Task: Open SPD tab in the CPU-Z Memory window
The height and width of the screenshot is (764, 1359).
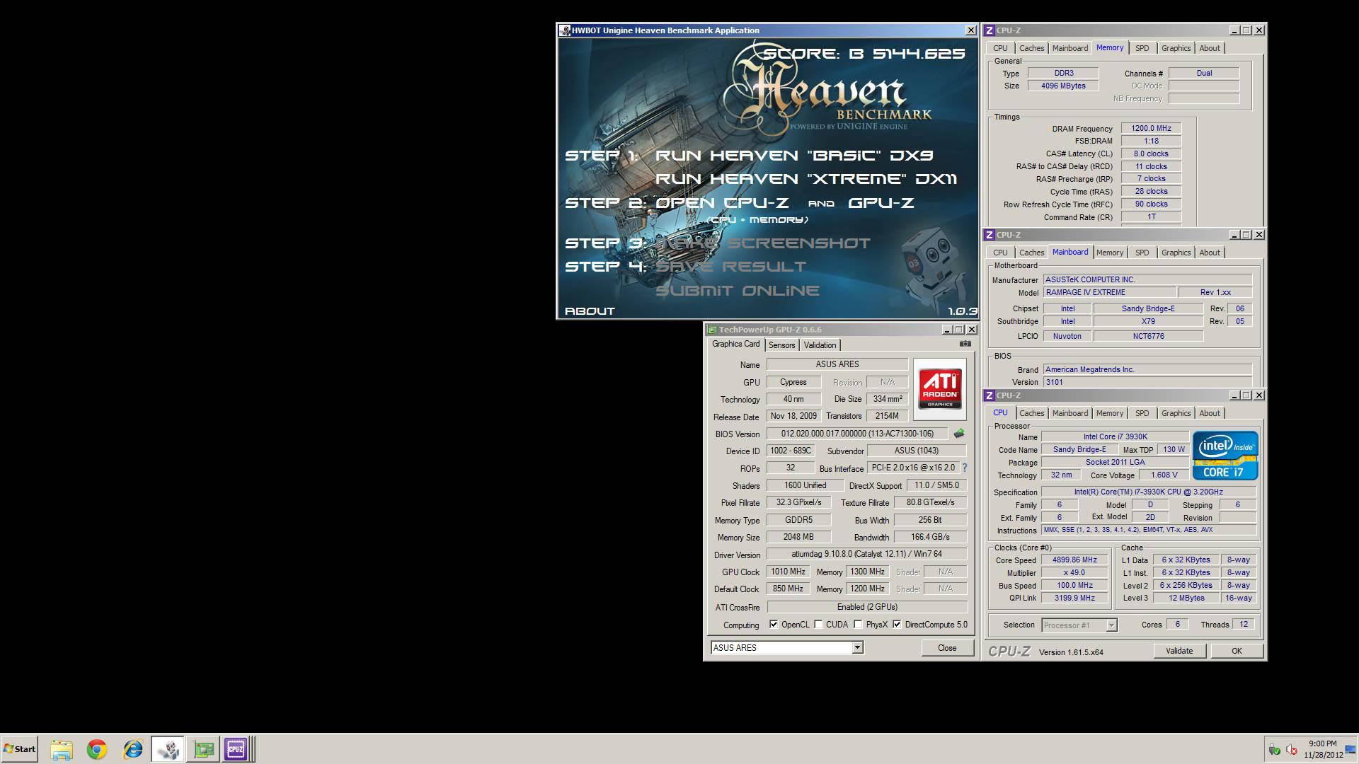Action: (1142, 48)
